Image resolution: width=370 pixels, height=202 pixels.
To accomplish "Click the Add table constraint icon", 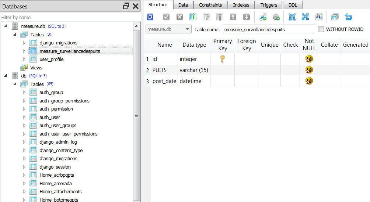I will point(263,17).
